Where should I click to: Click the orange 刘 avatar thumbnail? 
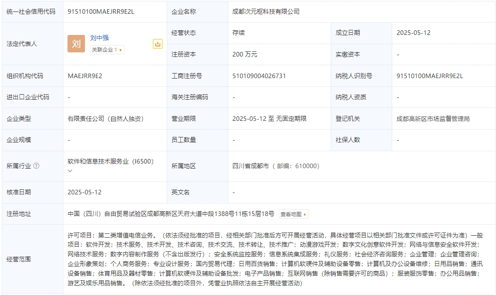coord(76,44)
